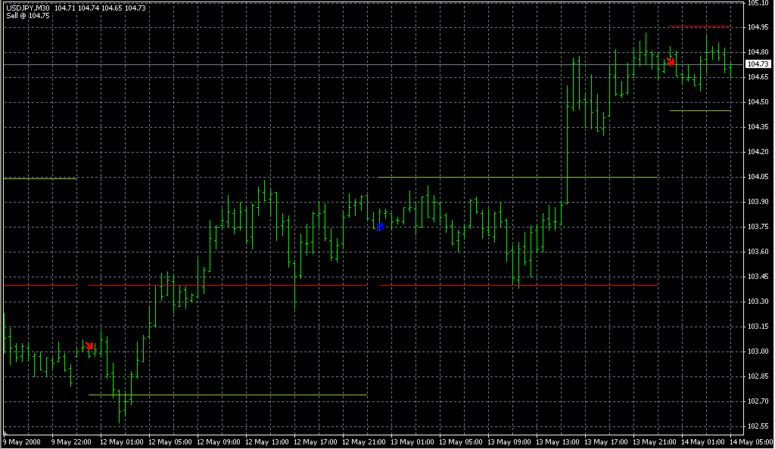Screen dimensions: 775x449
Task: Click the red sell arrow near 9 May 22:00
Action: [x=89, y=345]
